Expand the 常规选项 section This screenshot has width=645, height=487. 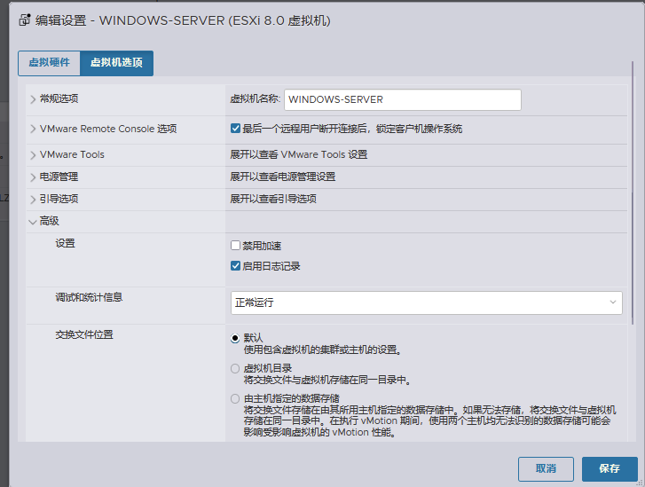34,99
